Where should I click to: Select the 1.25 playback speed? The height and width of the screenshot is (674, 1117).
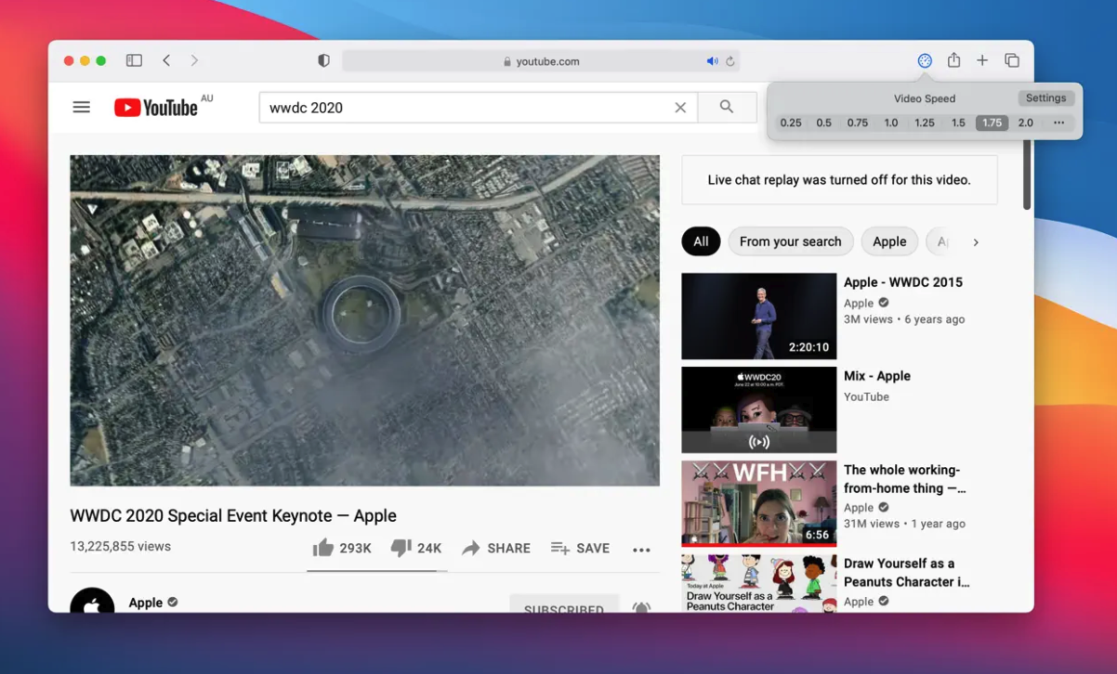click(x=924, y=123)
